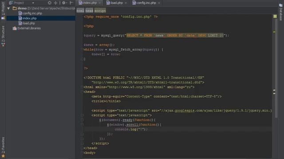Image resolution: width=284 pixels, height=159 pixels.
Task: Click the code inspection status indicator
Action: pyautogui.click(x=275, y=16)
